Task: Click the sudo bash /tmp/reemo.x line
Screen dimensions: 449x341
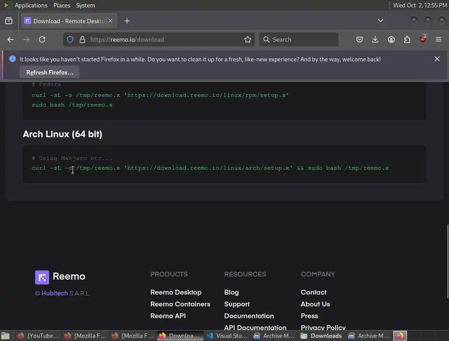Action: [72, 105]
